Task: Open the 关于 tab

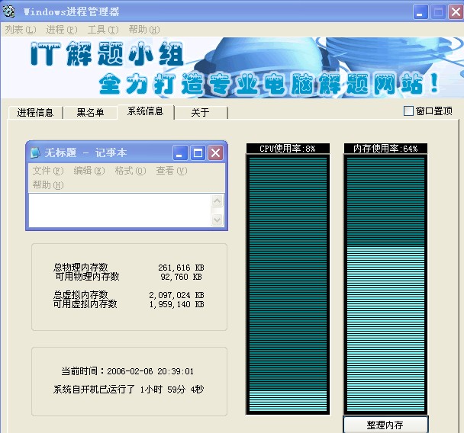Action: [x=201, y=113]
